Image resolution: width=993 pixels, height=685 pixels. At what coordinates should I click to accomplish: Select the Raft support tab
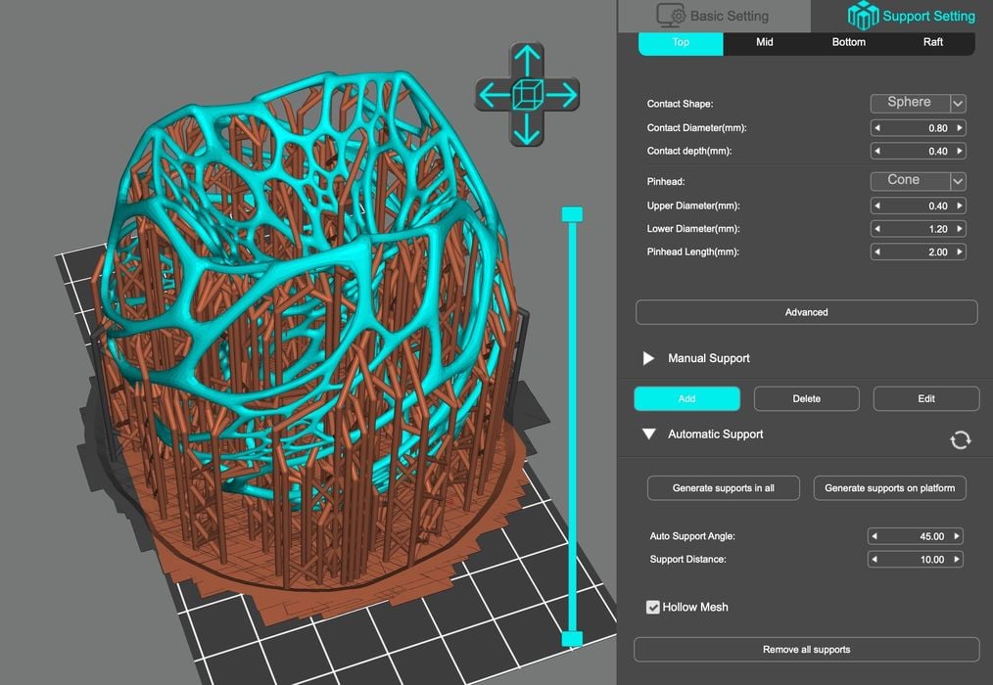(x=932, y=43)
